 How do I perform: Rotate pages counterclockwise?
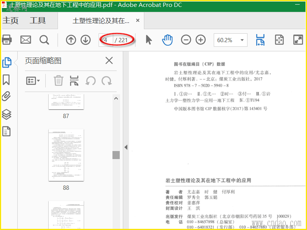tap(91, 81)
